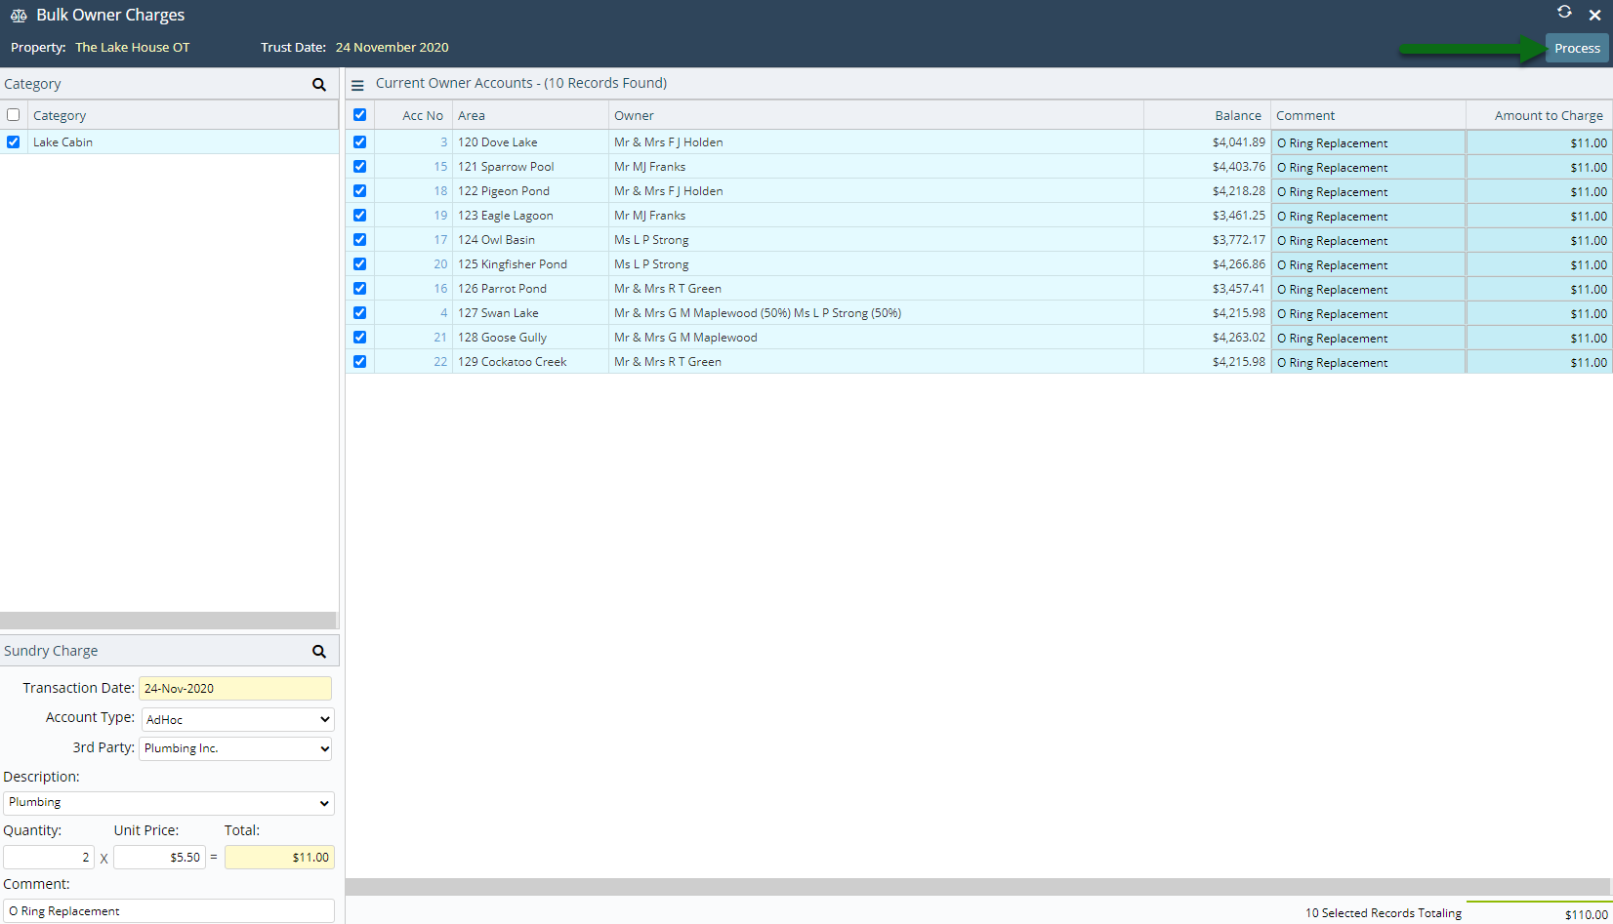
Task: Uncheck the 124 Owl Basin row checkbox
Action: coord(360,239)
